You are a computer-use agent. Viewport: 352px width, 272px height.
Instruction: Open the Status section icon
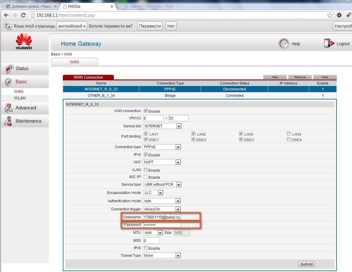[9, 69]
